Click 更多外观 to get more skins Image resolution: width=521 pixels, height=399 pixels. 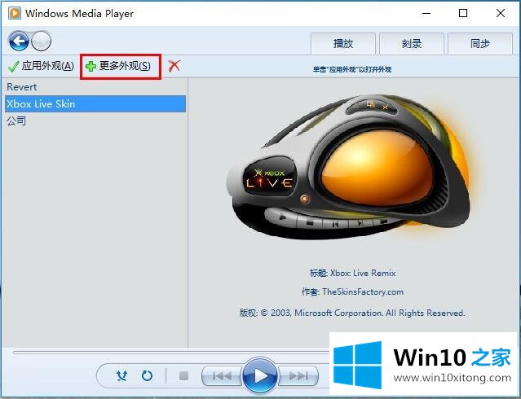tap(119, 66)
